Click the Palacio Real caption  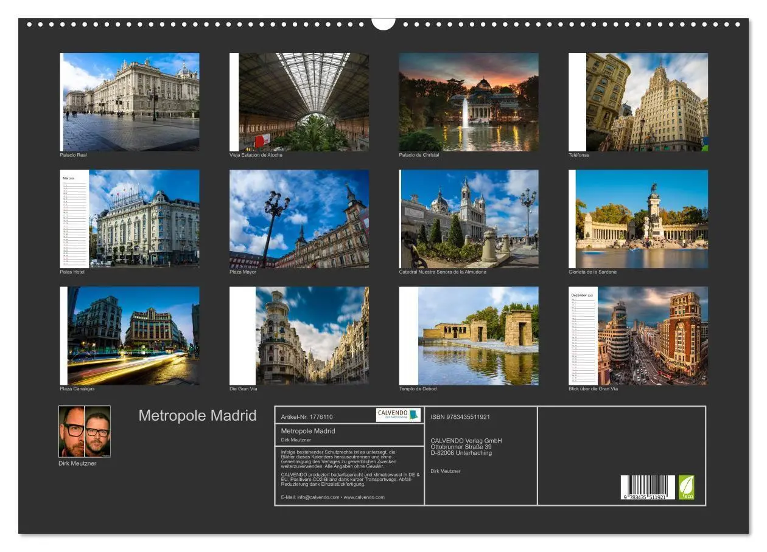pos(73,155)
